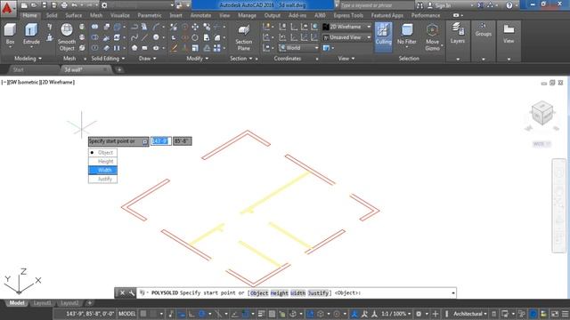The image size is (570, 320).
Task: Click the 2D Wireframe viewport label
Action: coord(57,83)
